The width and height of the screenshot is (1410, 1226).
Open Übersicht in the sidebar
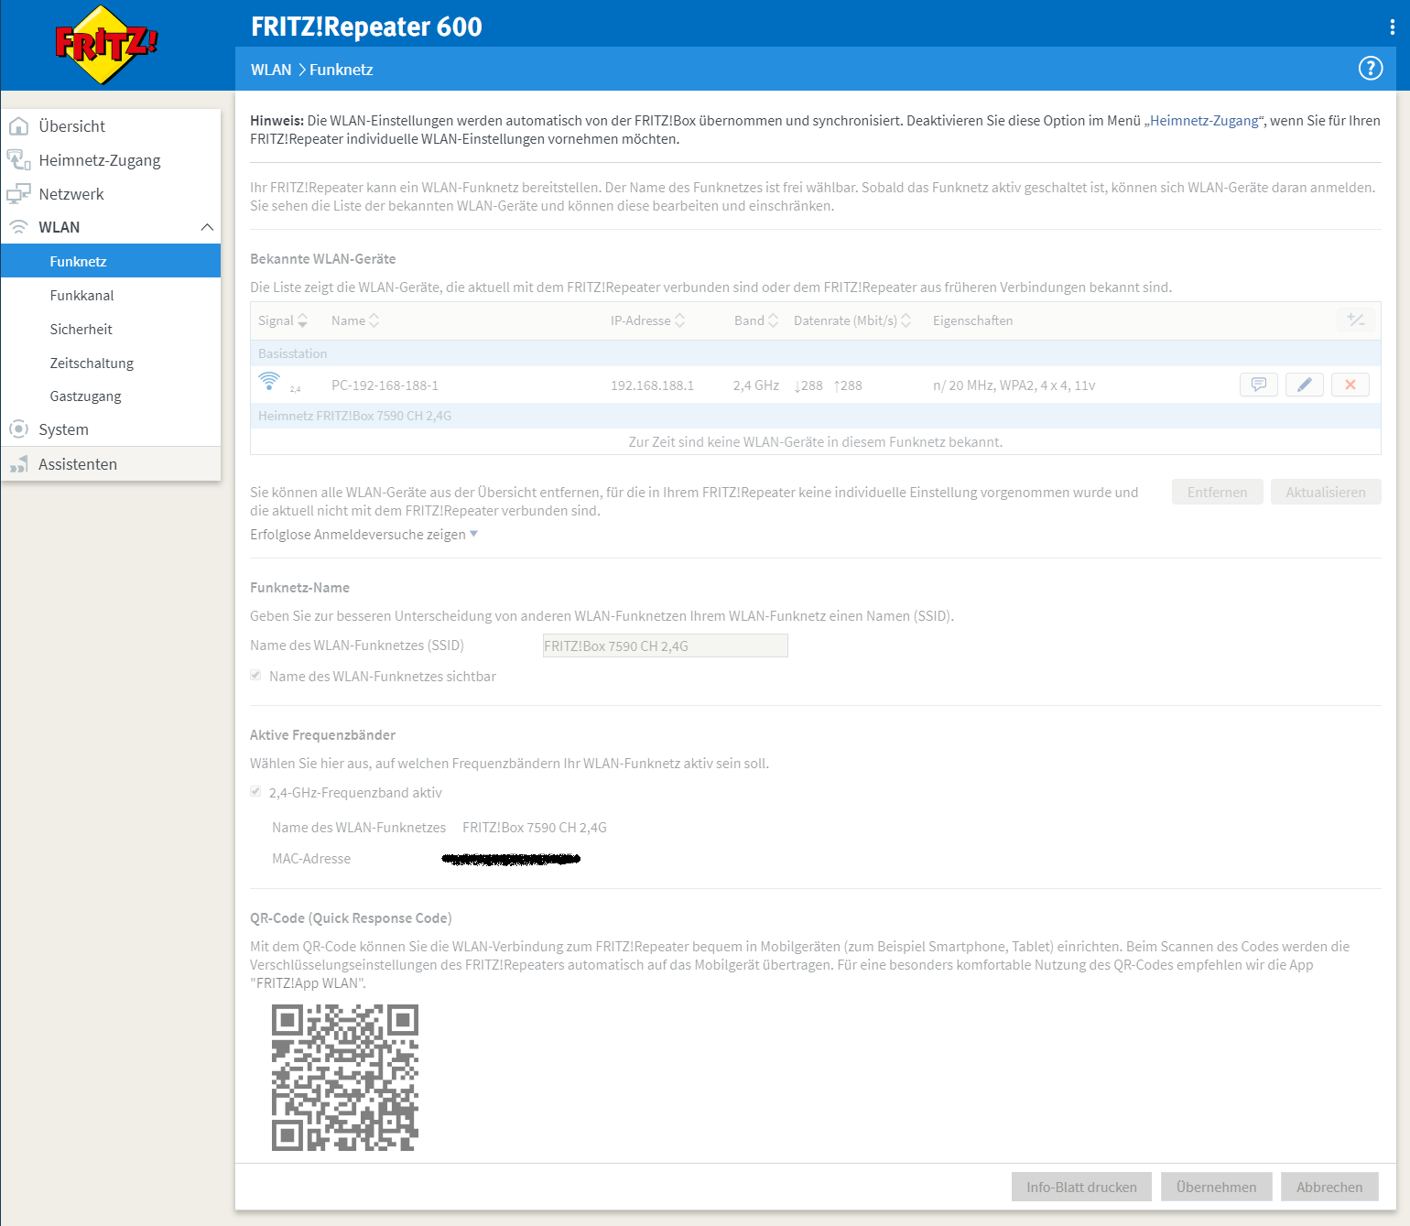(111, 126)
